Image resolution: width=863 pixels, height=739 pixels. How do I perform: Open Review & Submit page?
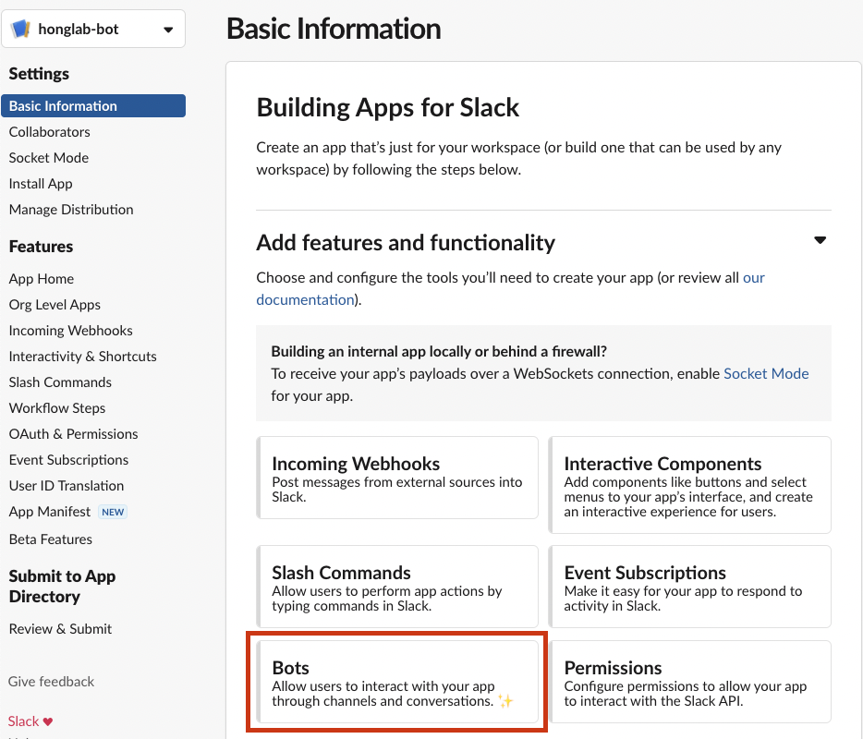coord(60,629)
